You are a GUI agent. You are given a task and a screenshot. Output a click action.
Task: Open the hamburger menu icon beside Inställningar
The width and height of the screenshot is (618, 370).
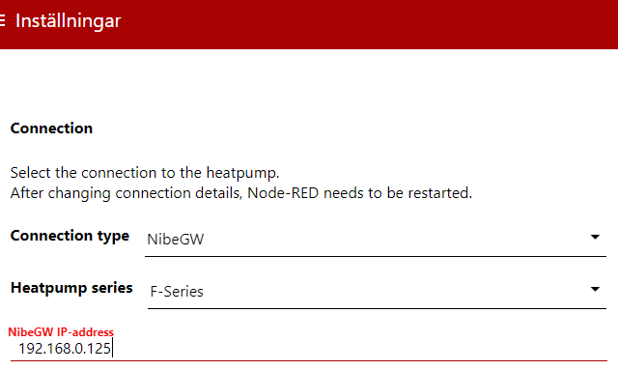coord(2,20)
